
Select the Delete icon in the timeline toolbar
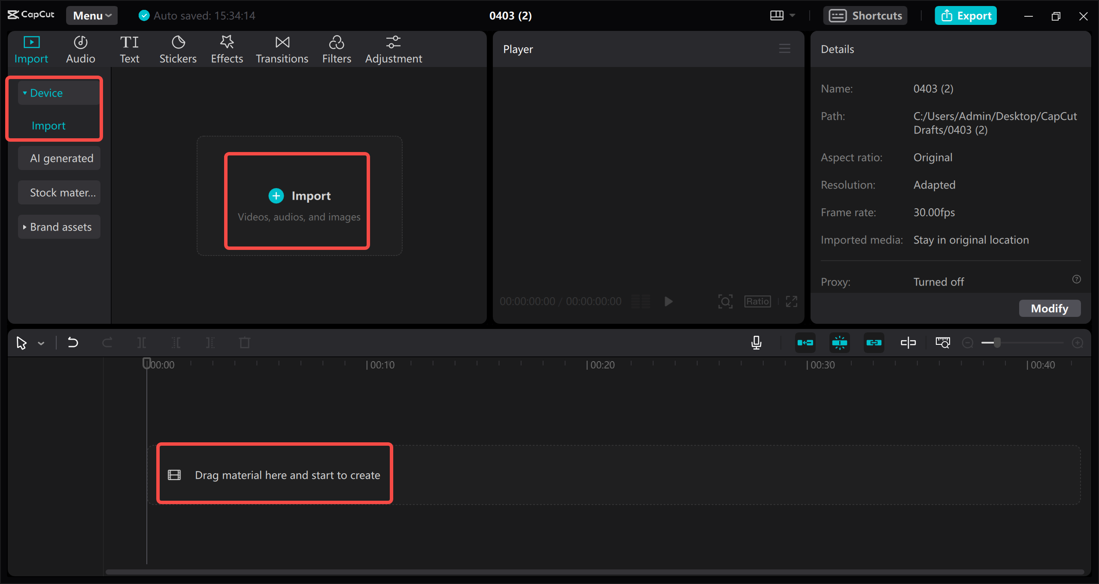[244, 343]
